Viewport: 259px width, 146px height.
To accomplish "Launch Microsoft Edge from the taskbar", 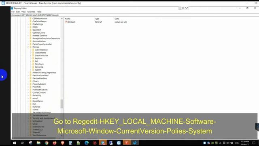I will [x=87, y=143].
